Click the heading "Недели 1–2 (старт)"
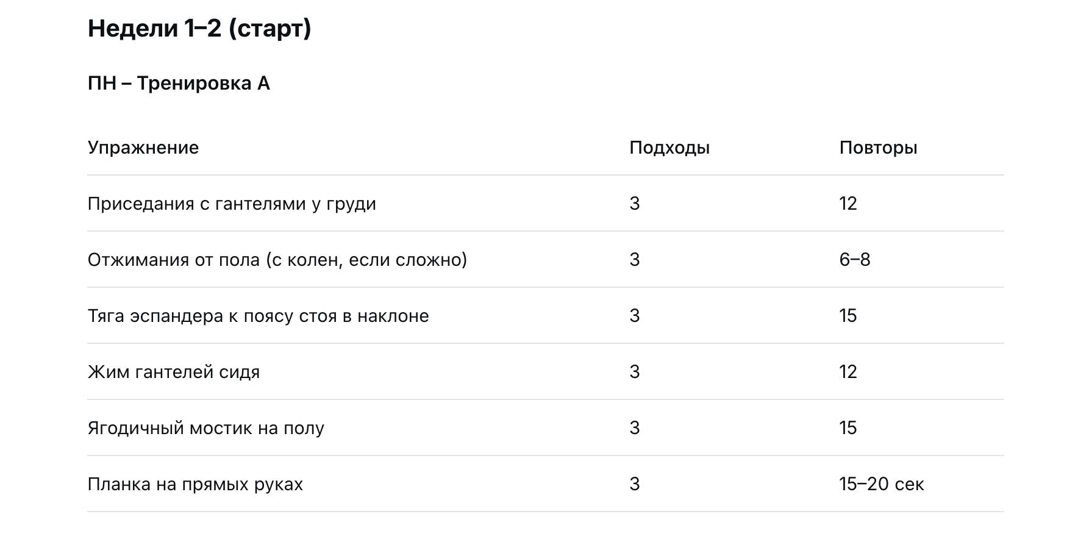The width and height of the screenshot is (1078, 539). coord(199,29)
